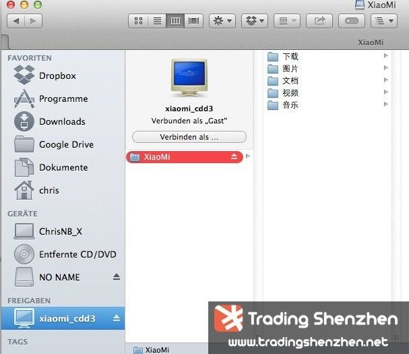
Task: Click the XiaoMi tab title
Action: [x=371, y=42]
